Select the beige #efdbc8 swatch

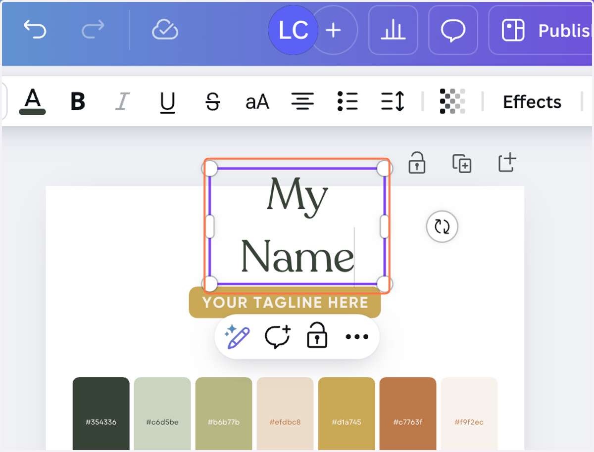(285, 414)
